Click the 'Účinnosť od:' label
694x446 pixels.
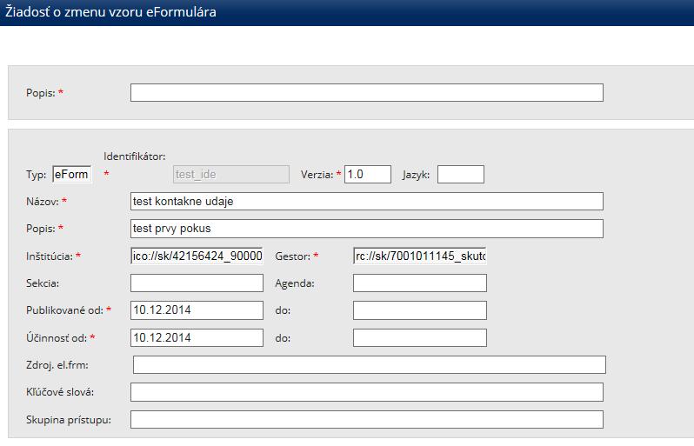point(57,338)
